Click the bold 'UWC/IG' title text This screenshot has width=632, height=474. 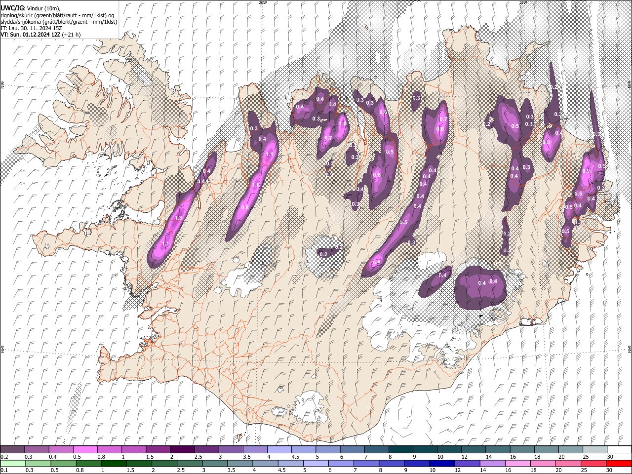tap(11, 8)
